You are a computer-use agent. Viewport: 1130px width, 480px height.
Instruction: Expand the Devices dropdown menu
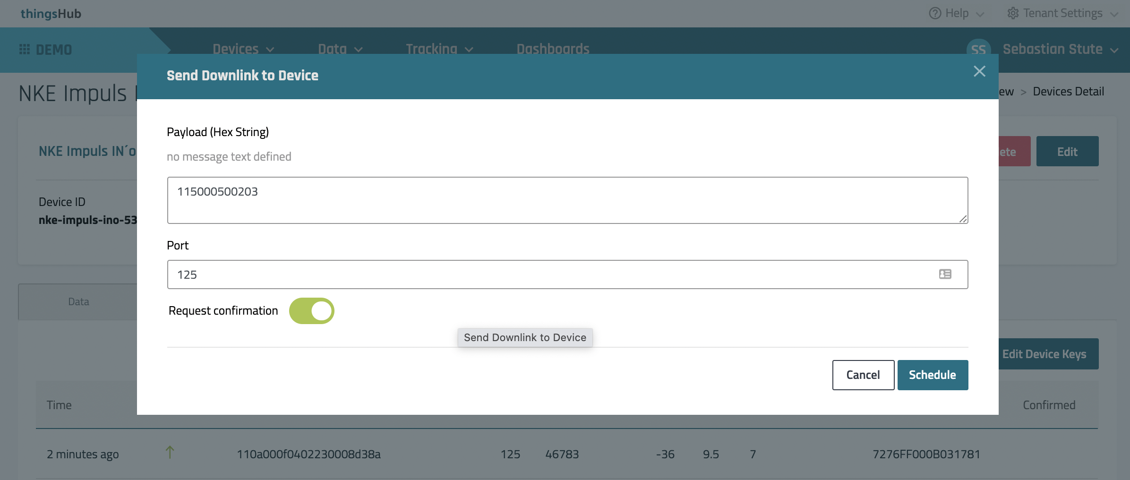click(x=243, y=49)
